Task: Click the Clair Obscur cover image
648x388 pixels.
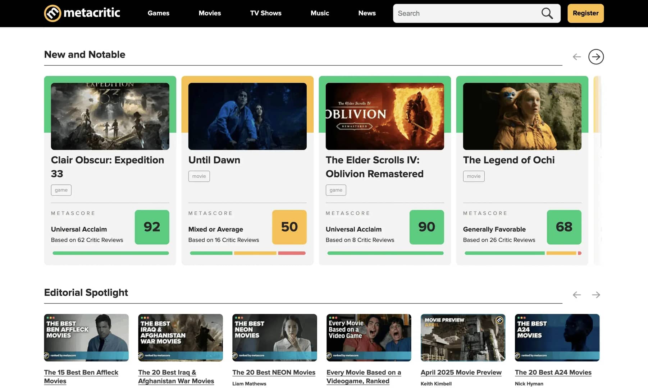Action: click(110, 116)
